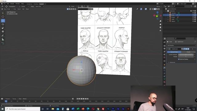The image size is (197, 111).
Task: Toggle Subdivision modifier viewport display
Action: pyautogui.click(x=186, y=49)
